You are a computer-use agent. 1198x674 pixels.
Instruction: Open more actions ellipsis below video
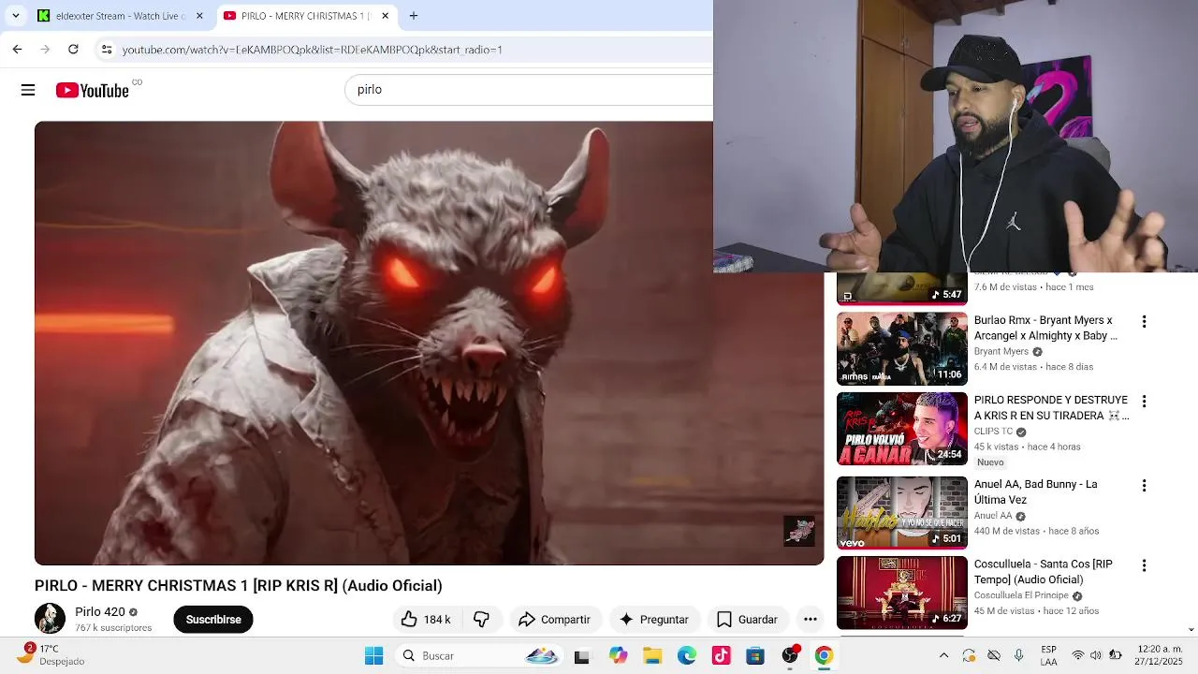811,619
